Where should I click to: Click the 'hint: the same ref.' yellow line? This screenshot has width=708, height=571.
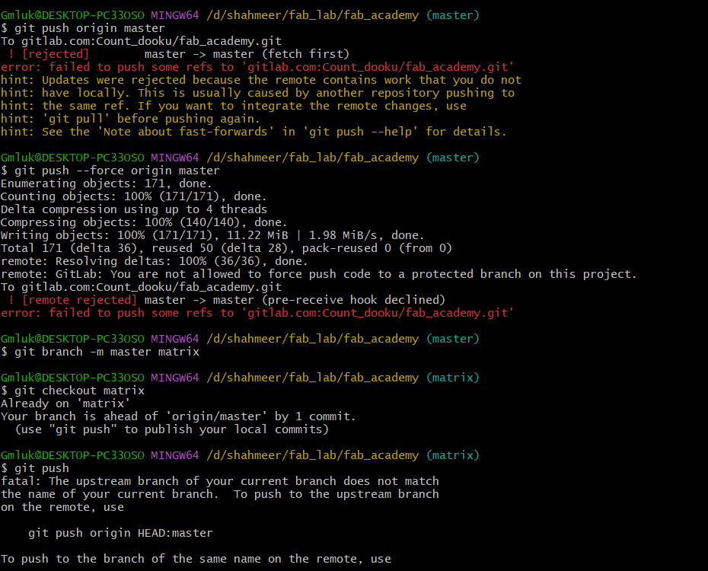tap(234, 106)
